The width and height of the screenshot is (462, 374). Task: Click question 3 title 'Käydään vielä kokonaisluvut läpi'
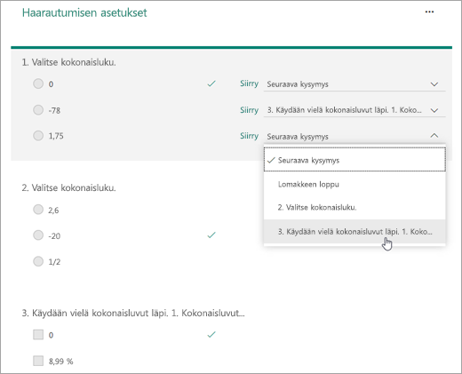pos(133,314)
